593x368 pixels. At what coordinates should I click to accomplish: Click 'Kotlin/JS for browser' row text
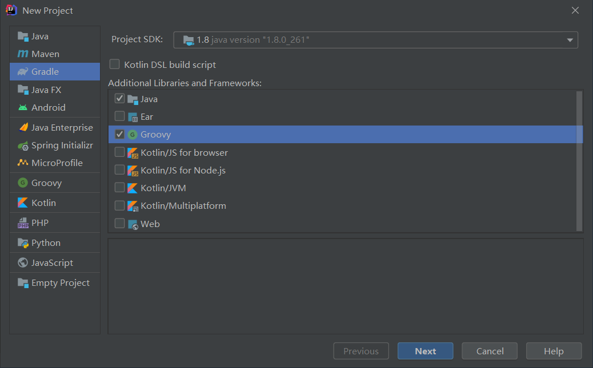point(184,153)
